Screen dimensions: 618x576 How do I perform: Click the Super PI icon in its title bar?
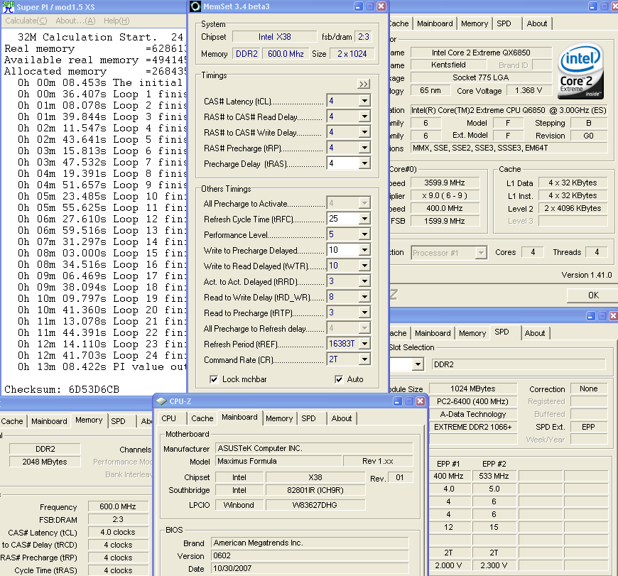click(8, 6)
